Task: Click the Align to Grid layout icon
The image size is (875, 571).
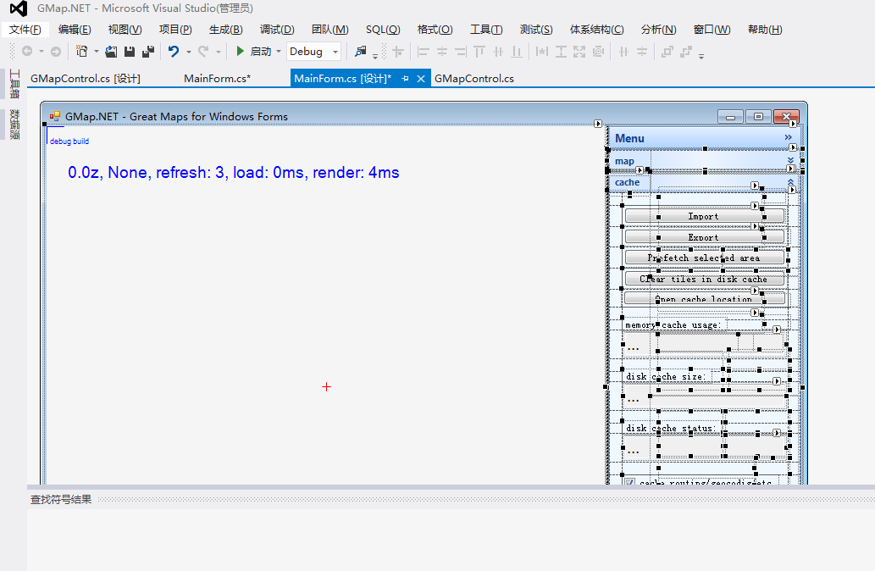Action: 398,52
